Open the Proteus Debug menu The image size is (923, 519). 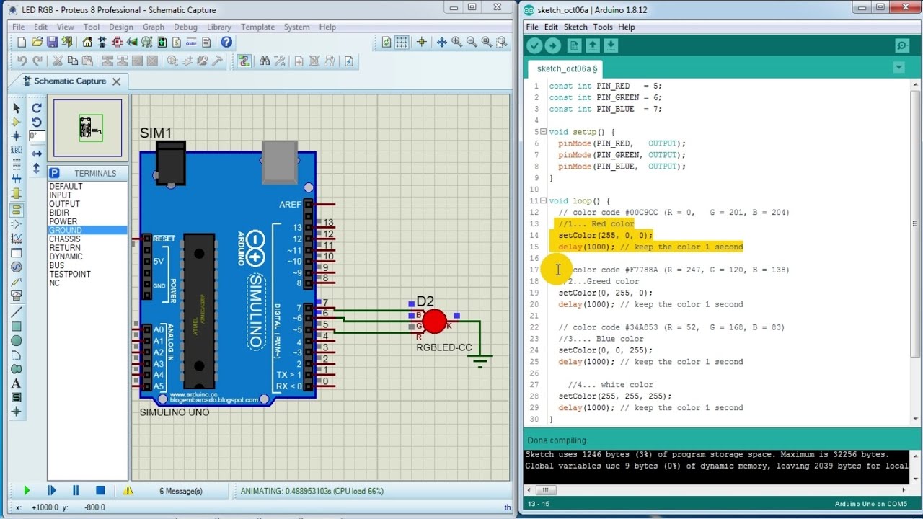tap(185, 27)
